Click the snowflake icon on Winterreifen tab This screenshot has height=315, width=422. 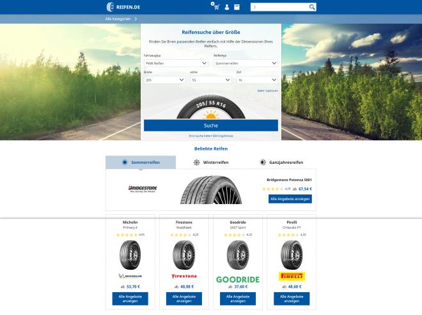pyautogui.click(x=197, y=163)
